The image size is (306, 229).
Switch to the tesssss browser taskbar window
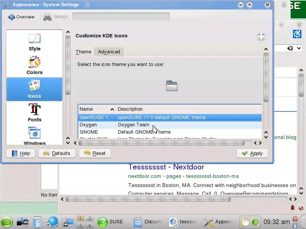(183, 222)
